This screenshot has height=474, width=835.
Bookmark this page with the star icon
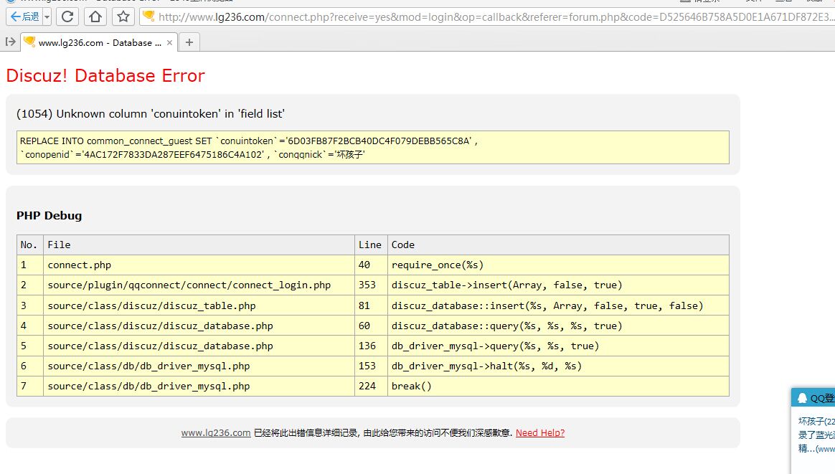tap(123, 16)
